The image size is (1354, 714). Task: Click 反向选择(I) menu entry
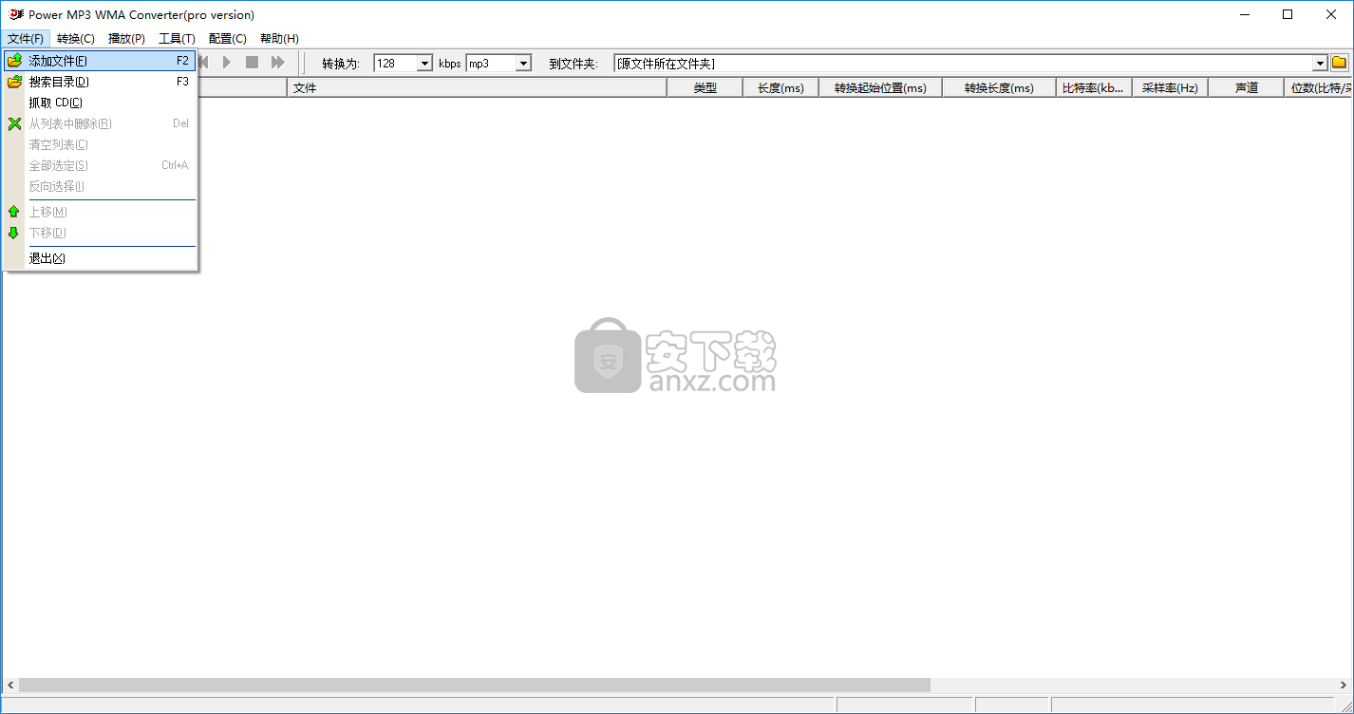point(100,186)
